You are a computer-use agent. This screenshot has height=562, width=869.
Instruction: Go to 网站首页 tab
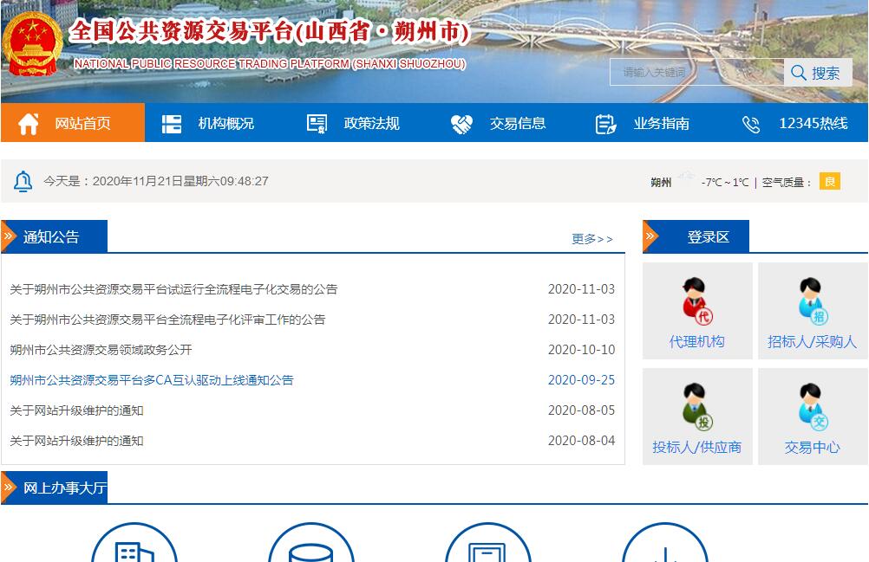click(82, 124)
